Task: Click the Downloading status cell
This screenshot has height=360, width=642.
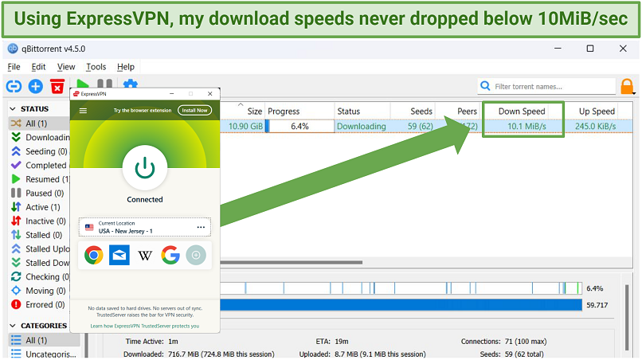Action: [361, 126]
